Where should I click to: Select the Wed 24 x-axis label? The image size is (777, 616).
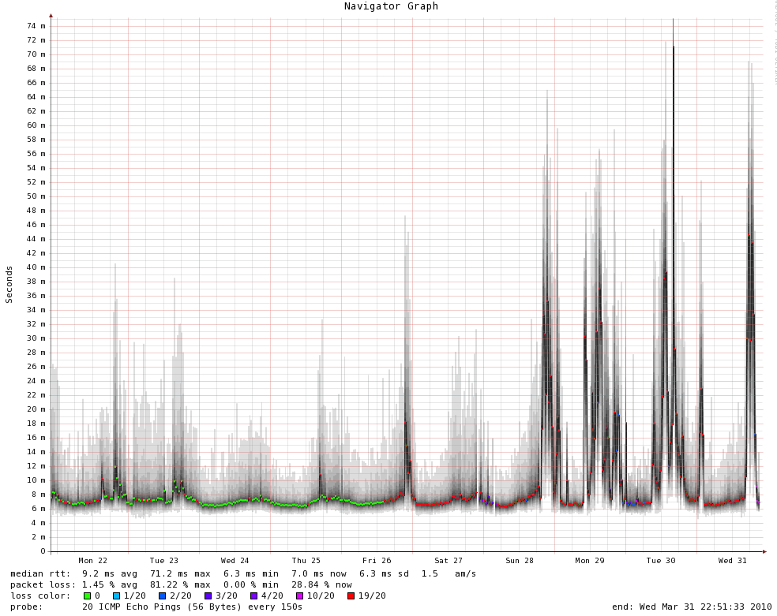[235, 560]
